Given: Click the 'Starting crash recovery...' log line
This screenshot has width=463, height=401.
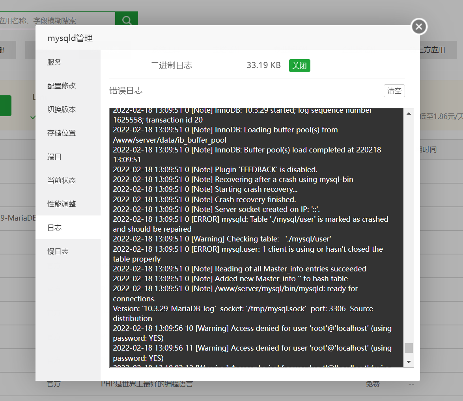Looking at the screenshot, I should (x=205, y=189).
